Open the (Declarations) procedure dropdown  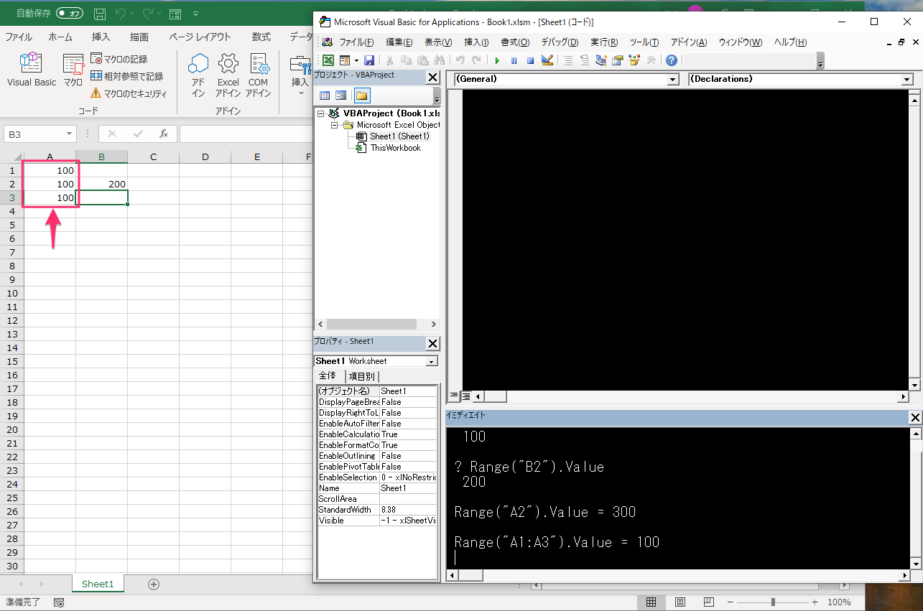906,80
